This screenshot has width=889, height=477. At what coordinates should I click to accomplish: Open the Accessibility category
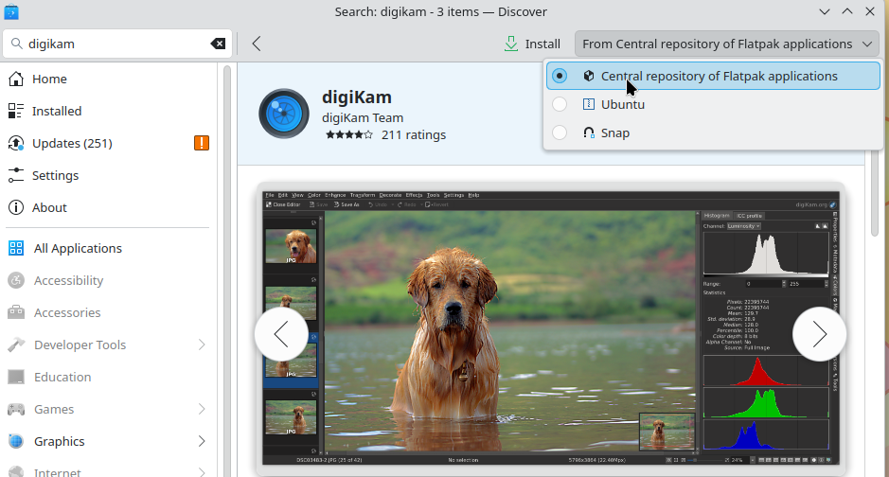pos(108,280)
